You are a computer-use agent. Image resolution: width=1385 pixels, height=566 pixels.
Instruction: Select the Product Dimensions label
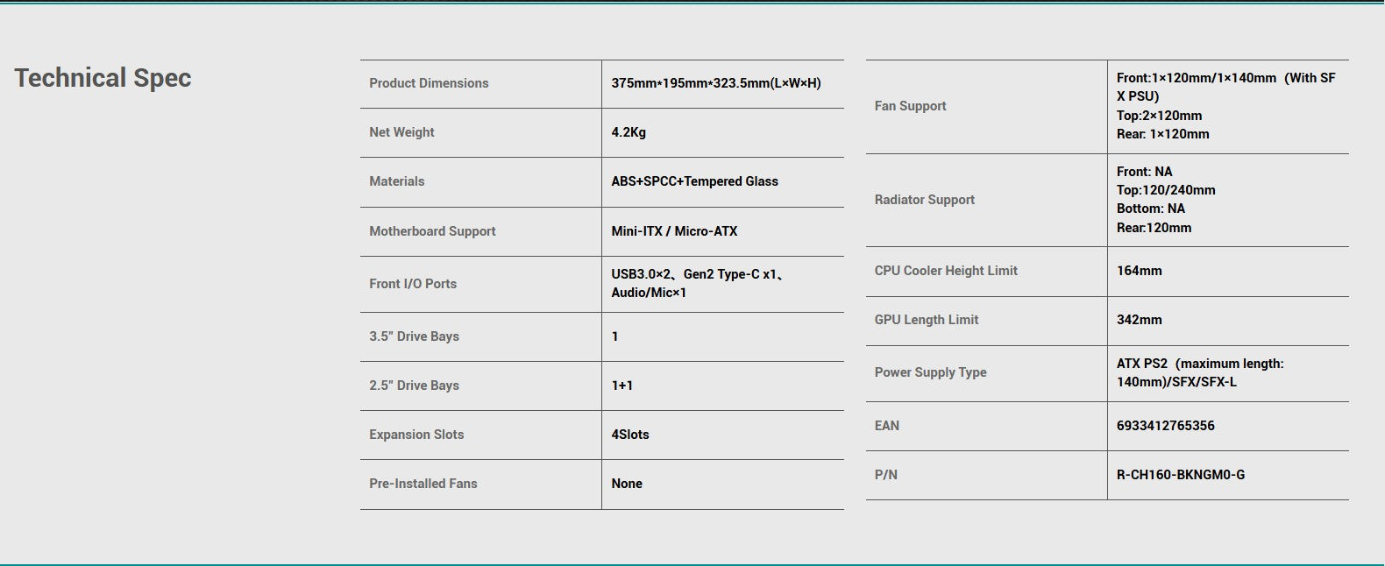click(x=429, y=83)
